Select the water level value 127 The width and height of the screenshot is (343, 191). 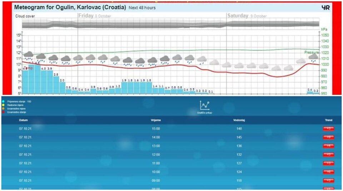tap(239, 163)
